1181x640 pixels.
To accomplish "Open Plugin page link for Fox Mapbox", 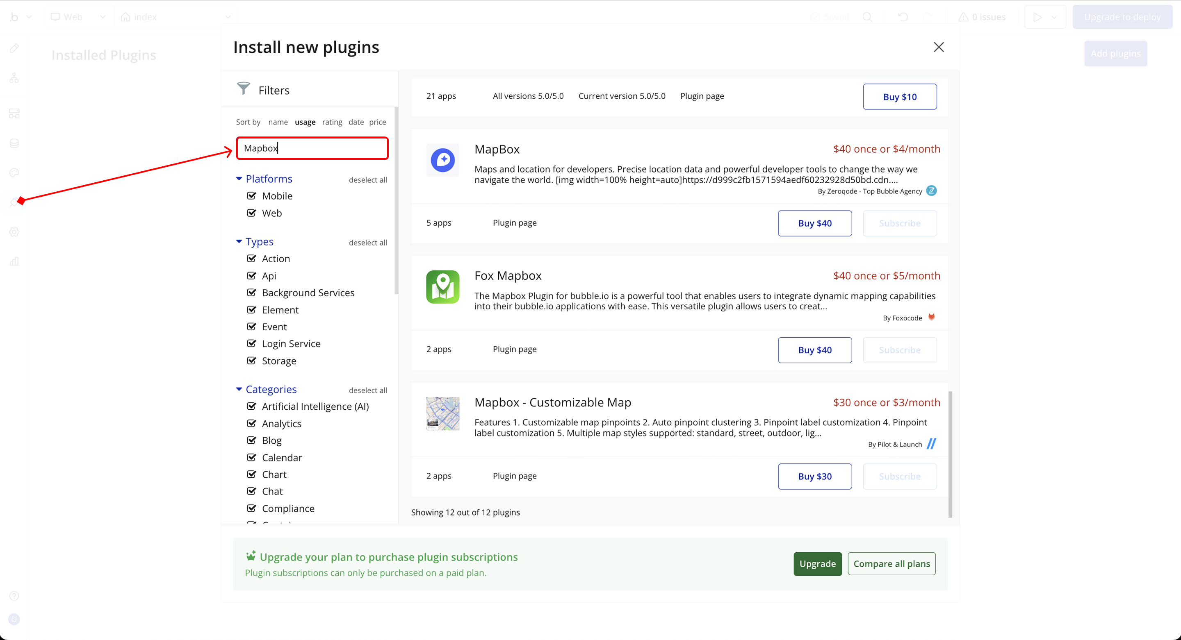I will pyautogui.click(x=514, y=349).
